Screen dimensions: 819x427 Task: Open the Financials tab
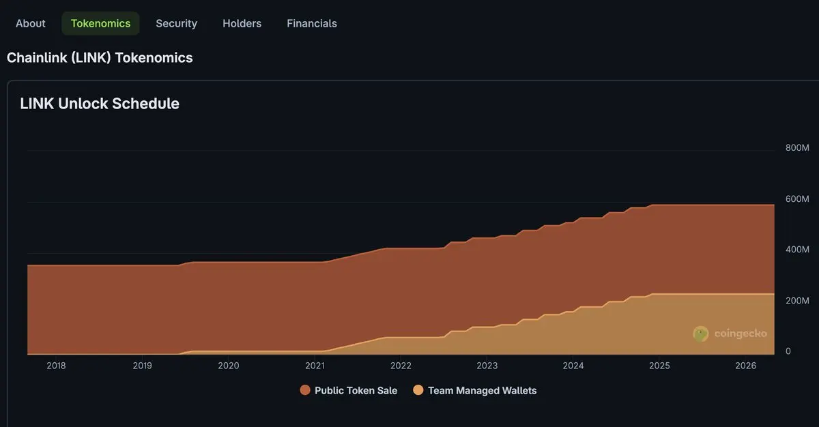312,23
